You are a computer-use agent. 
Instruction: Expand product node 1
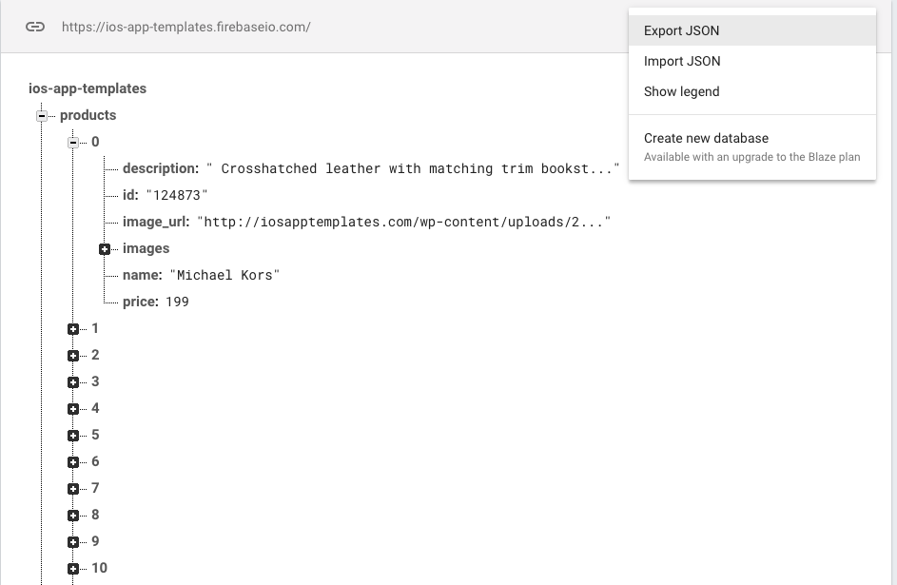[73, 329]
